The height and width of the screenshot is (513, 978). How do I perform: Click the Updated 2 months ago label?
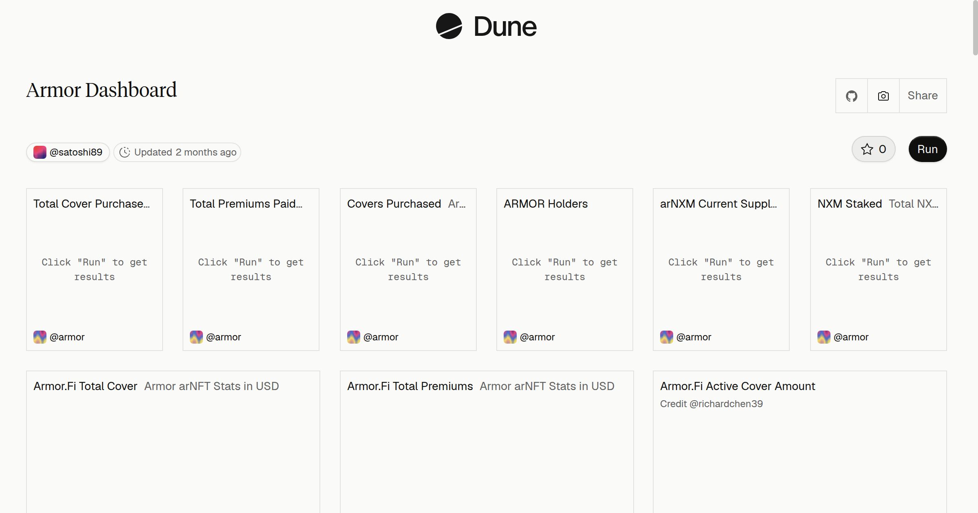coord(185,152)
